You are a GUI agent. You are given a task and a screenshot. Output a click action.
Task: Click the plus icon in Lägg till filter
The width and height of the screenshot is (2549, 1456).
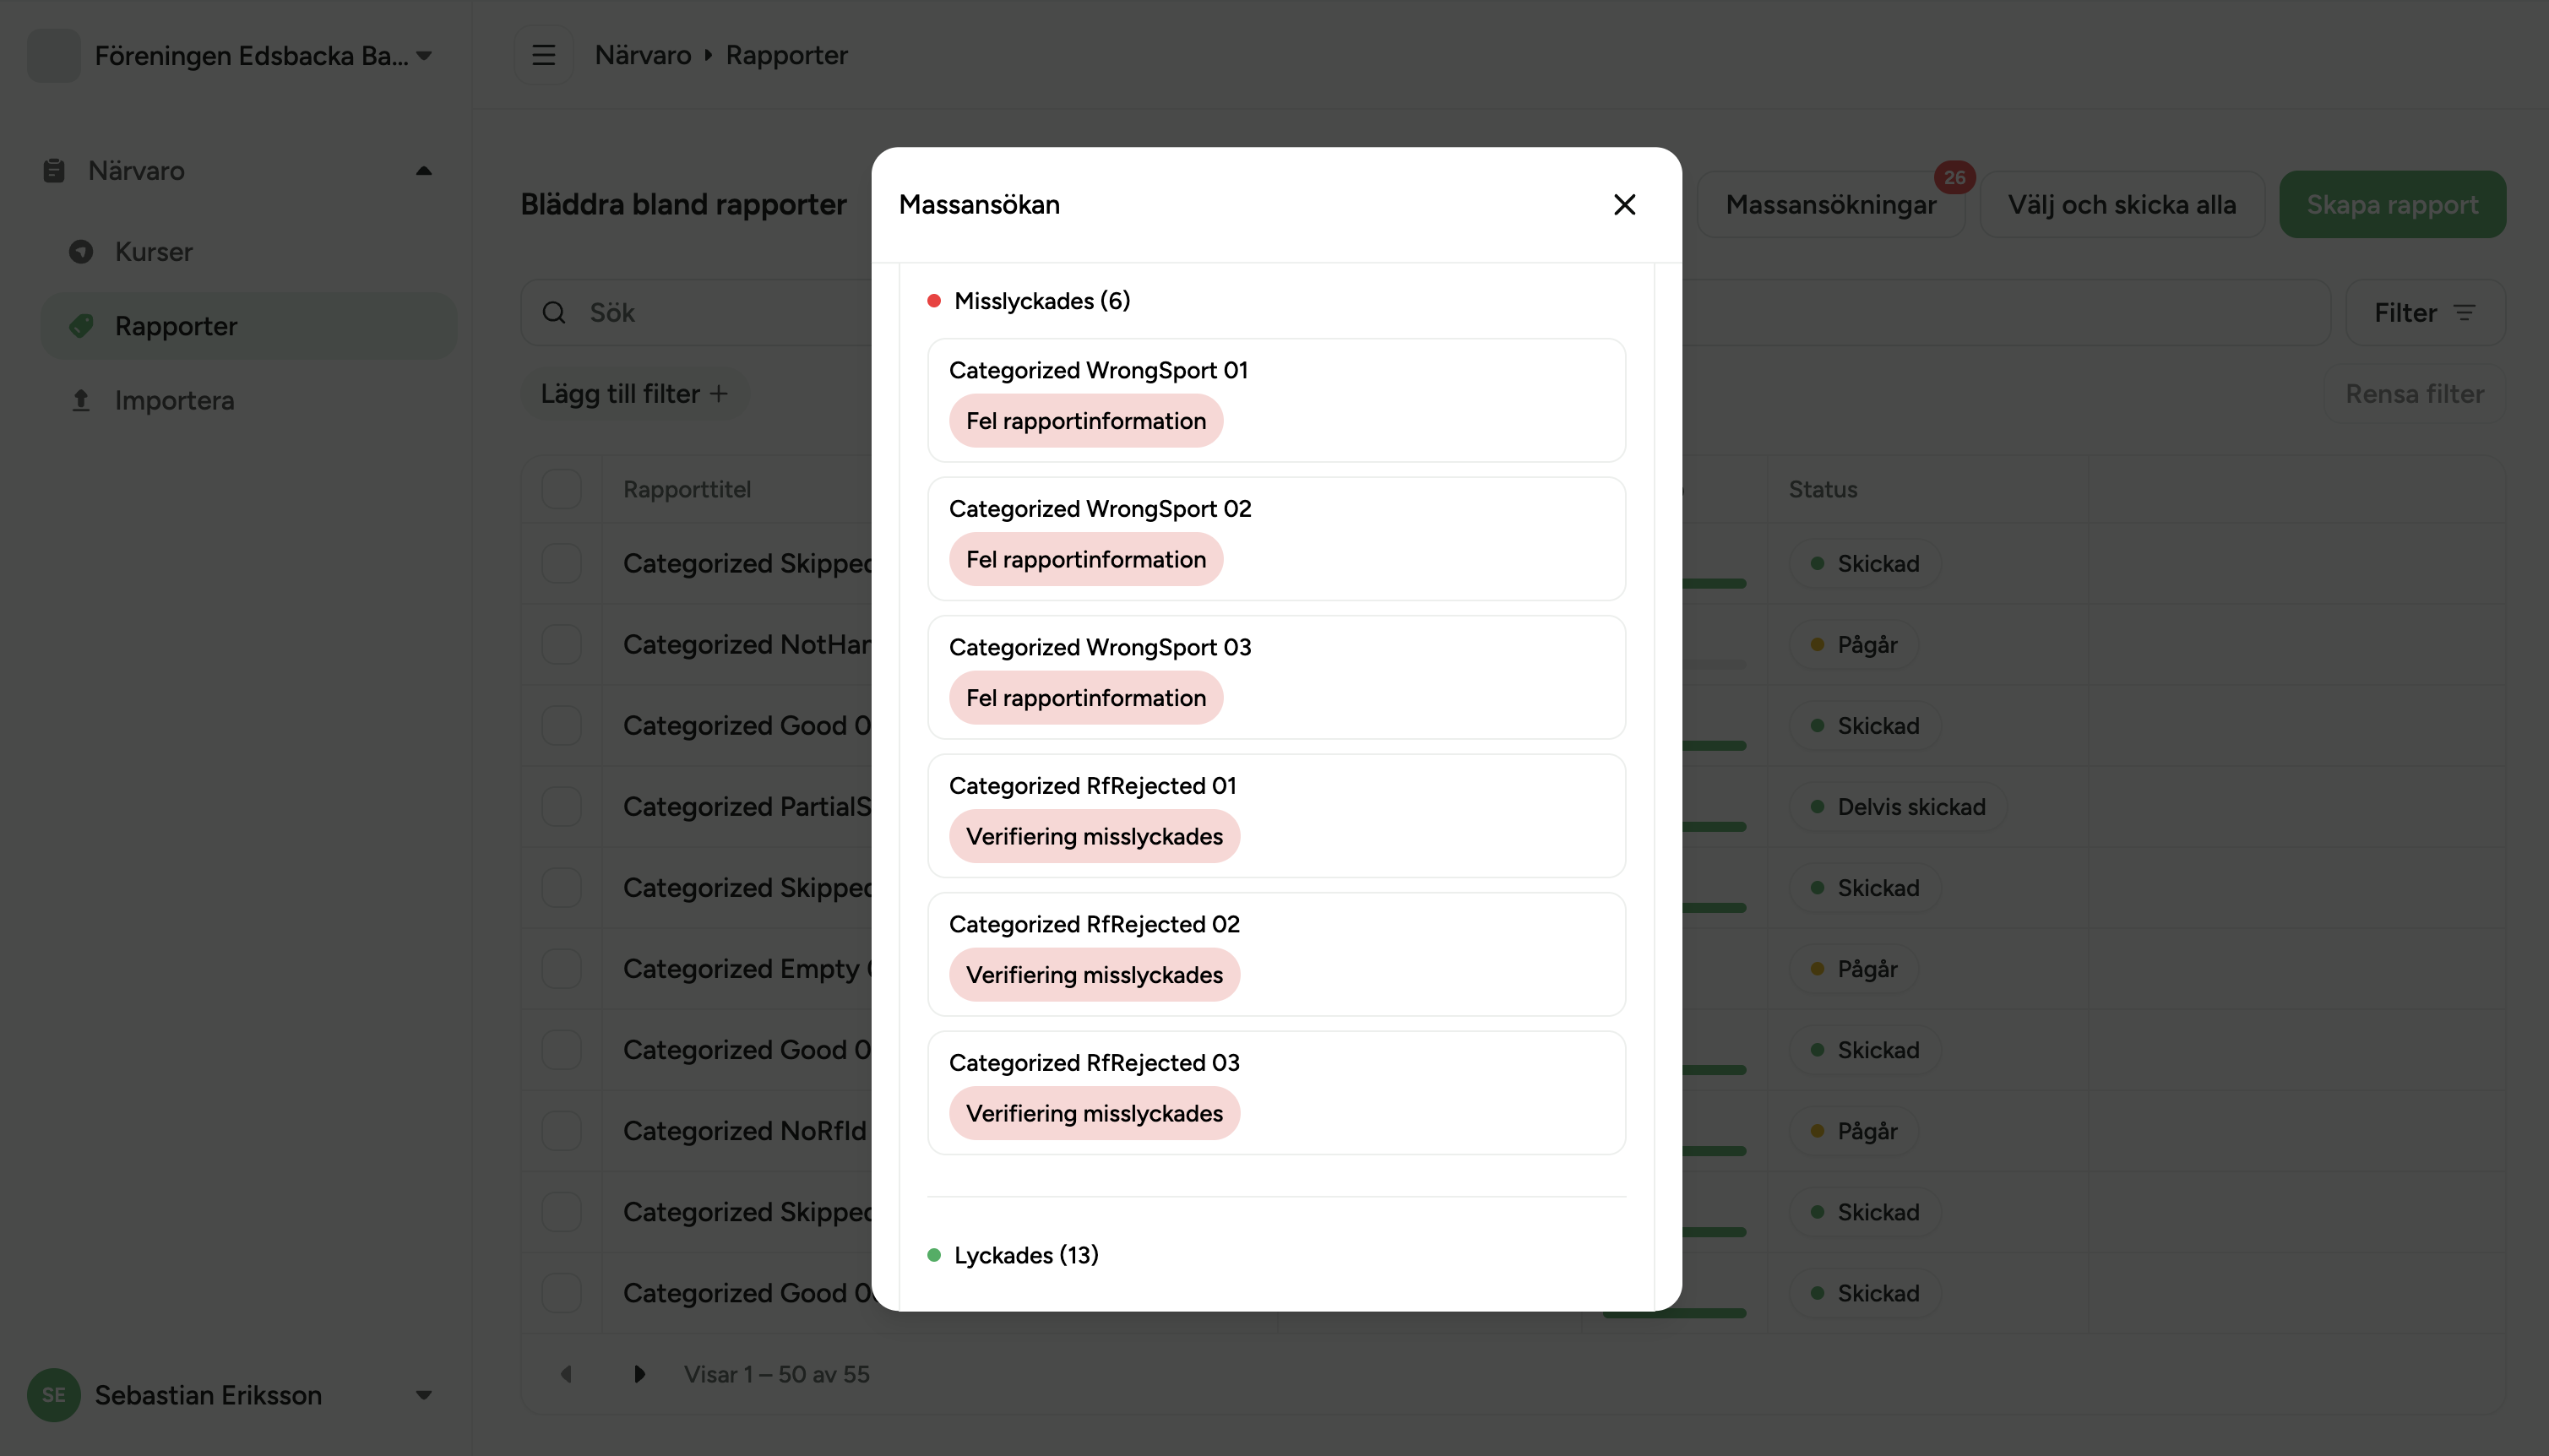click(718, 394)
